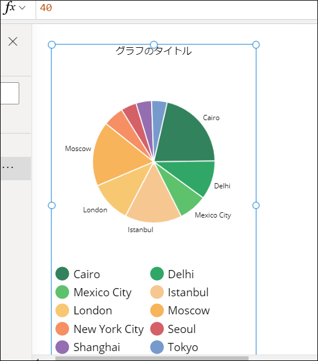Screen dimensions: 318x361
Task: Open the fx formula dropdown
Action: 22,8
